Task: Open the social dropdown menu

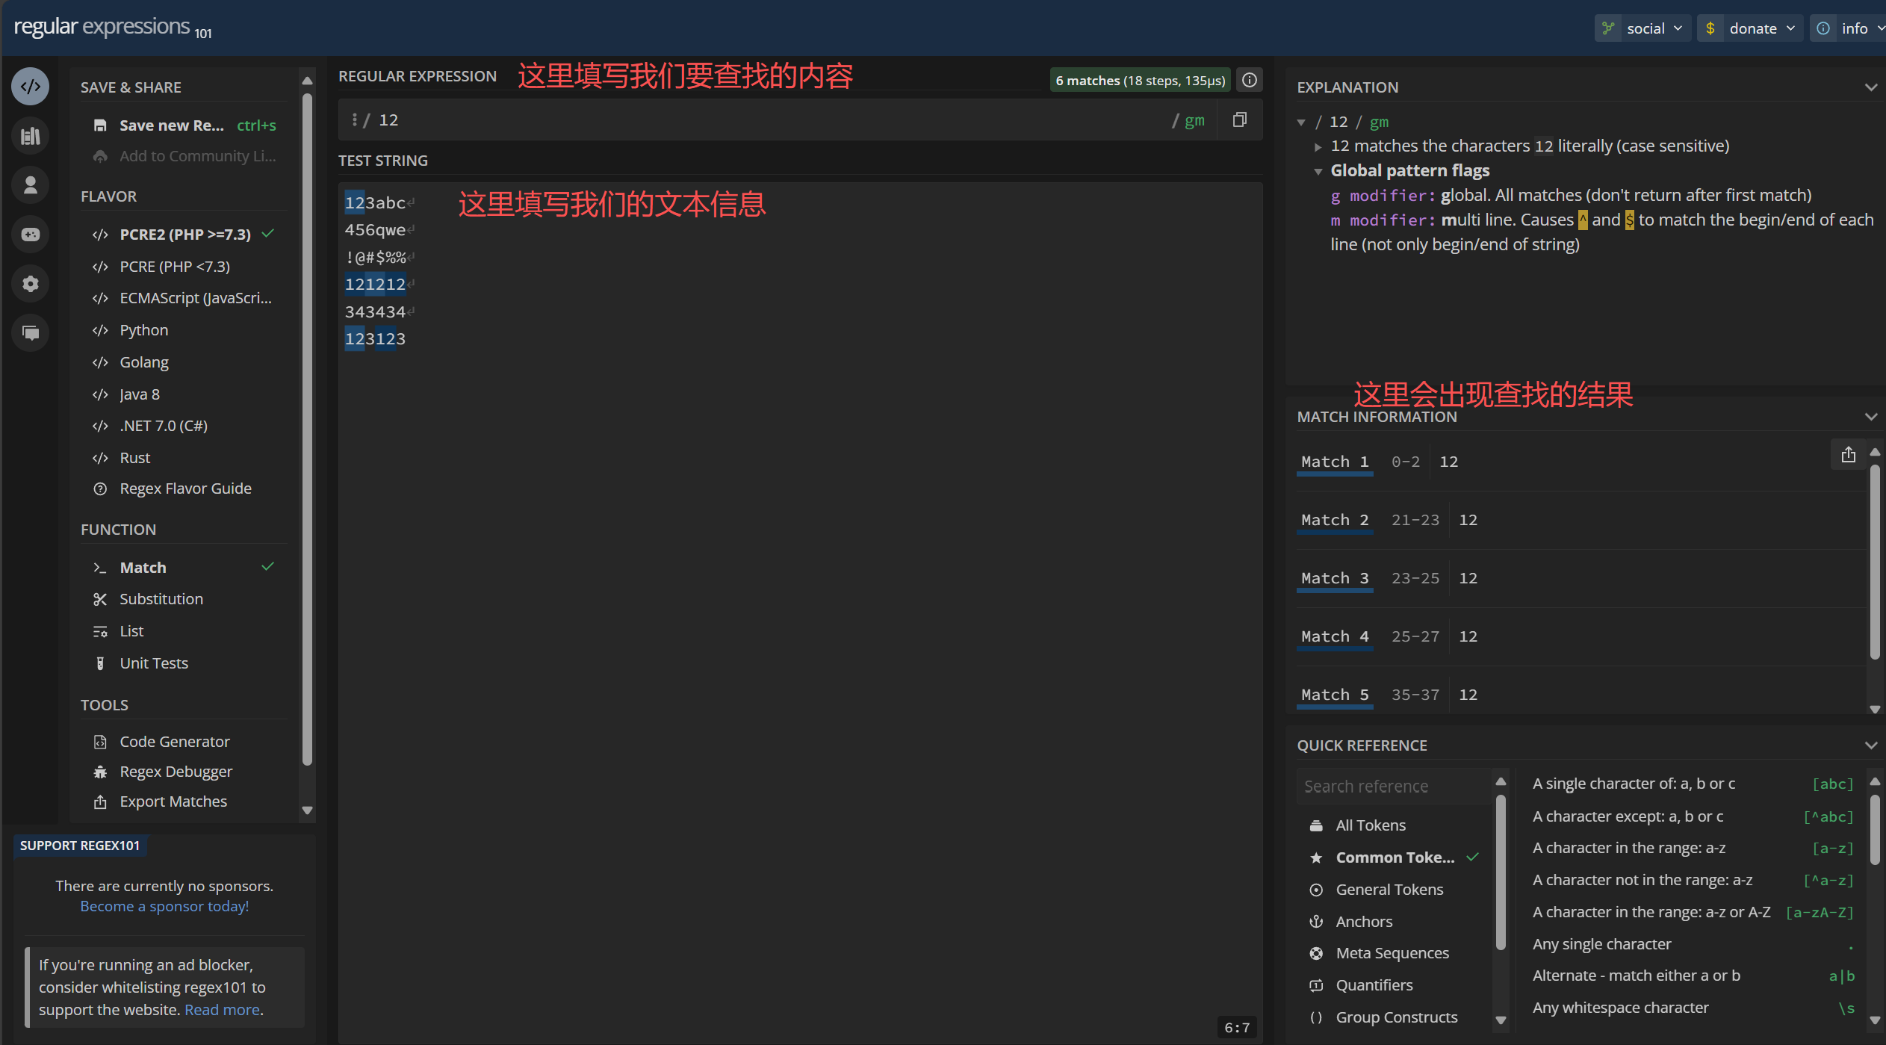Action: 1645,28
